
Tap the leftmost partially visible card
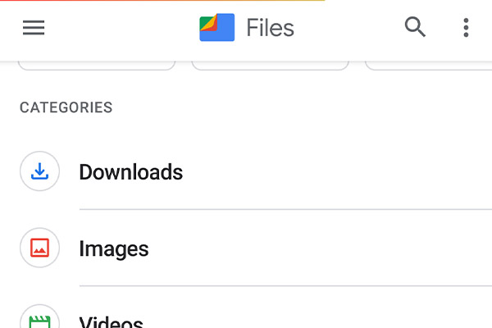pos(96,66)
